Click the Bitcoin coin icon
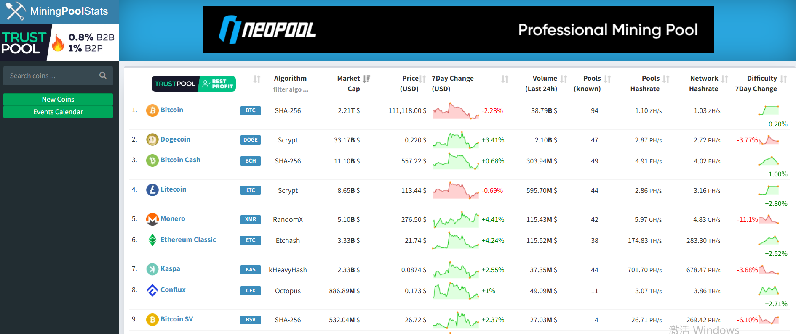Image resolution: width=796 pixels, height=334 pixels. coord(152,110)
